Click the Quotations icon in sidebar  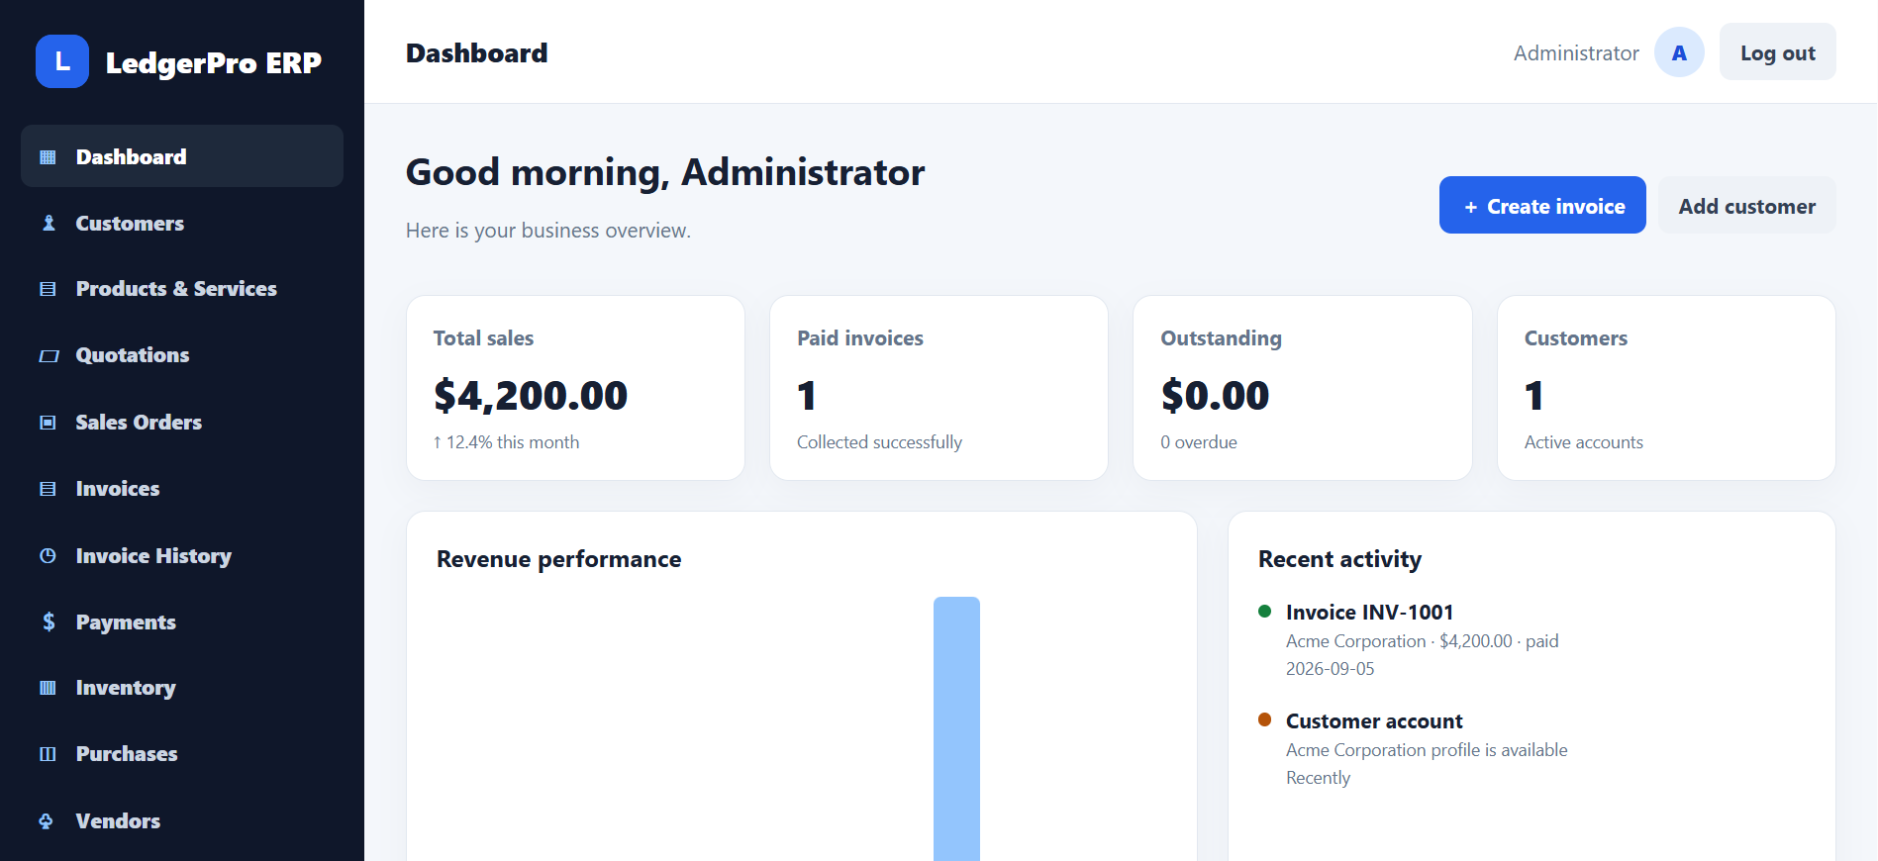coord(49,355)
